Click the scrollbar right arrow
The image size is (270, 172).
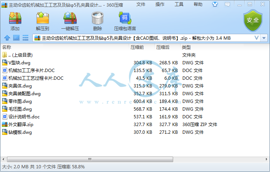click(266, 159)
